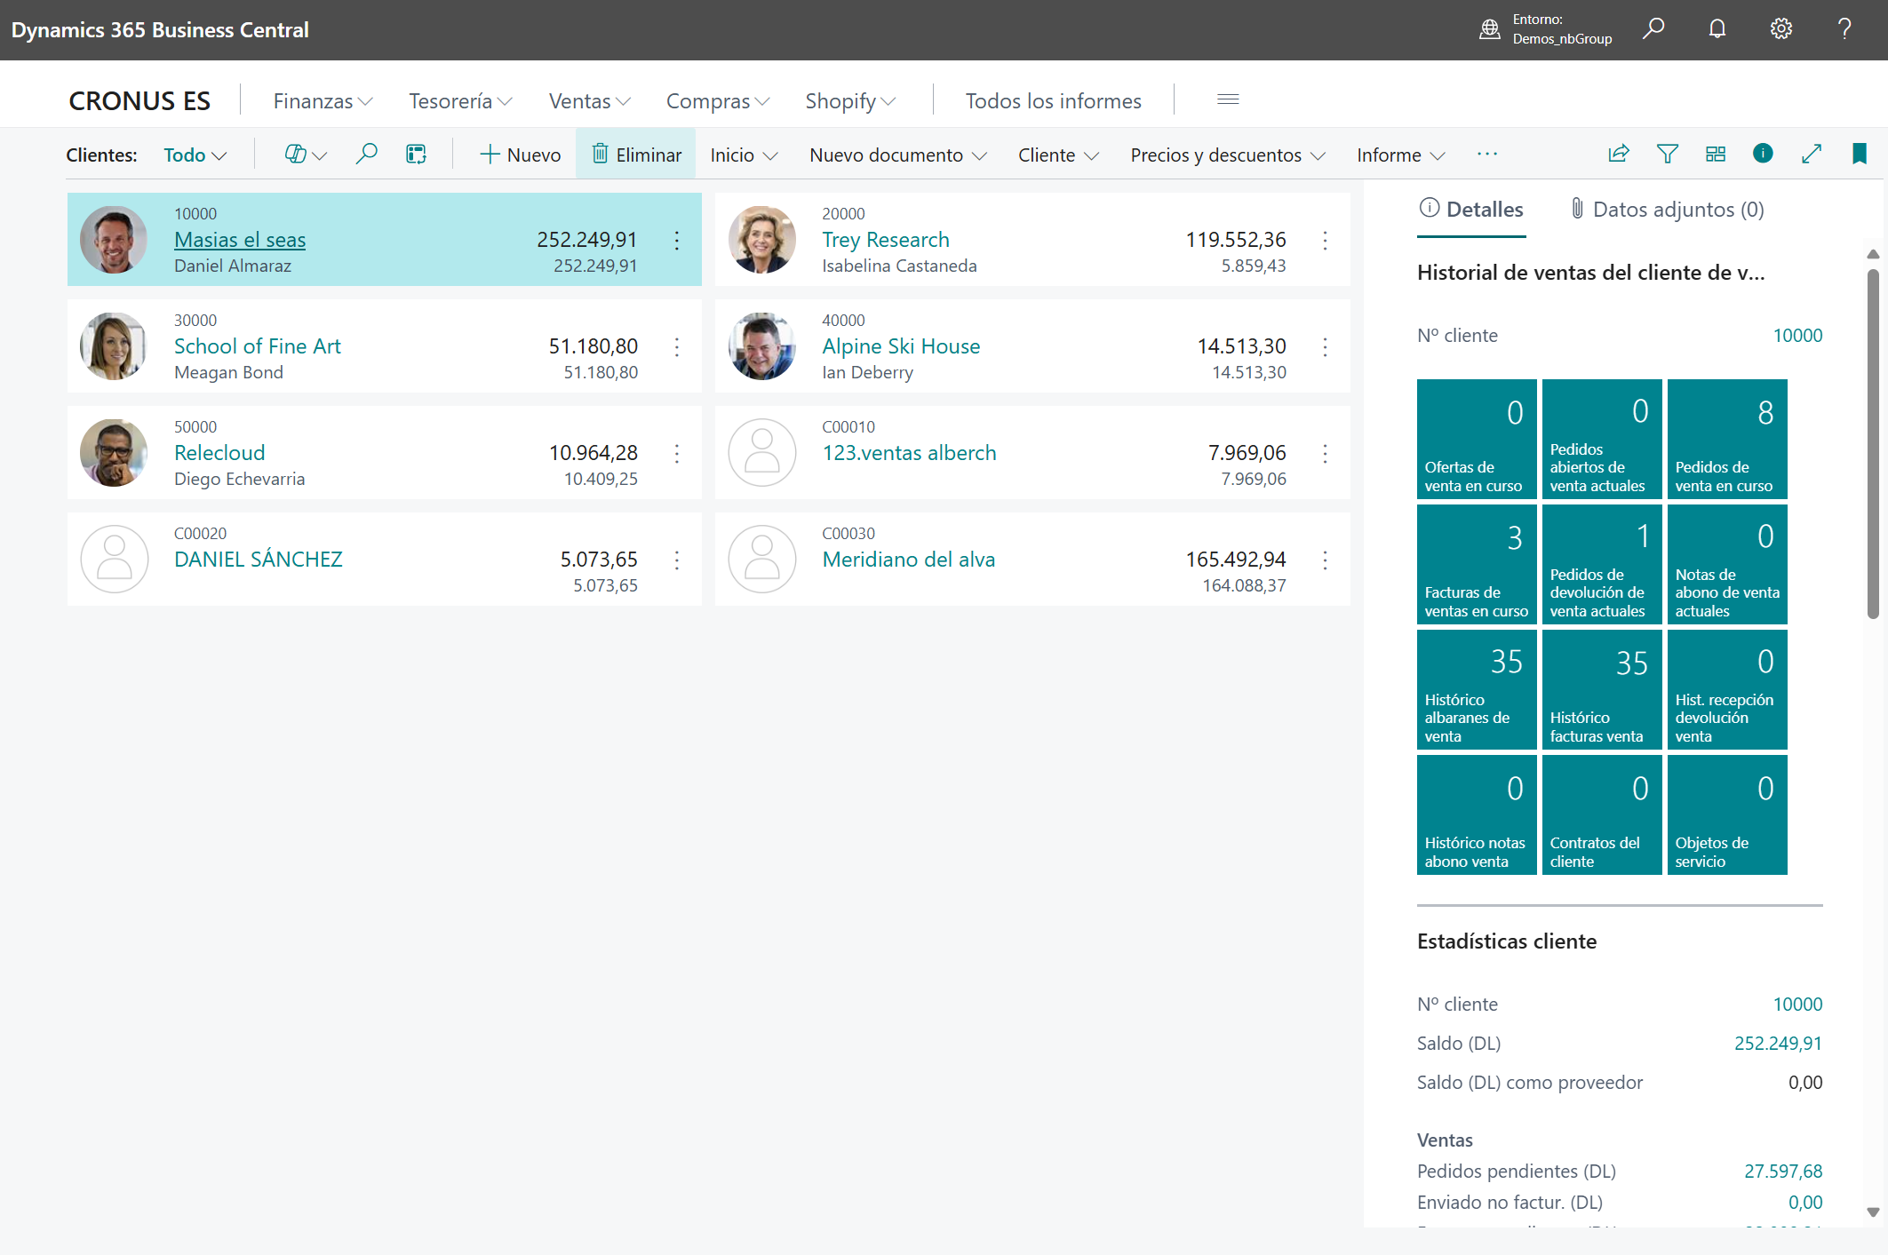Viewport: 1888px width, 1255px height.
Task: Expand the Shopify menu
Action: click(x=850, y=101)
